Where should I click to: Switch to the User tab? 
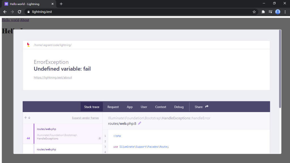[144, 107]
